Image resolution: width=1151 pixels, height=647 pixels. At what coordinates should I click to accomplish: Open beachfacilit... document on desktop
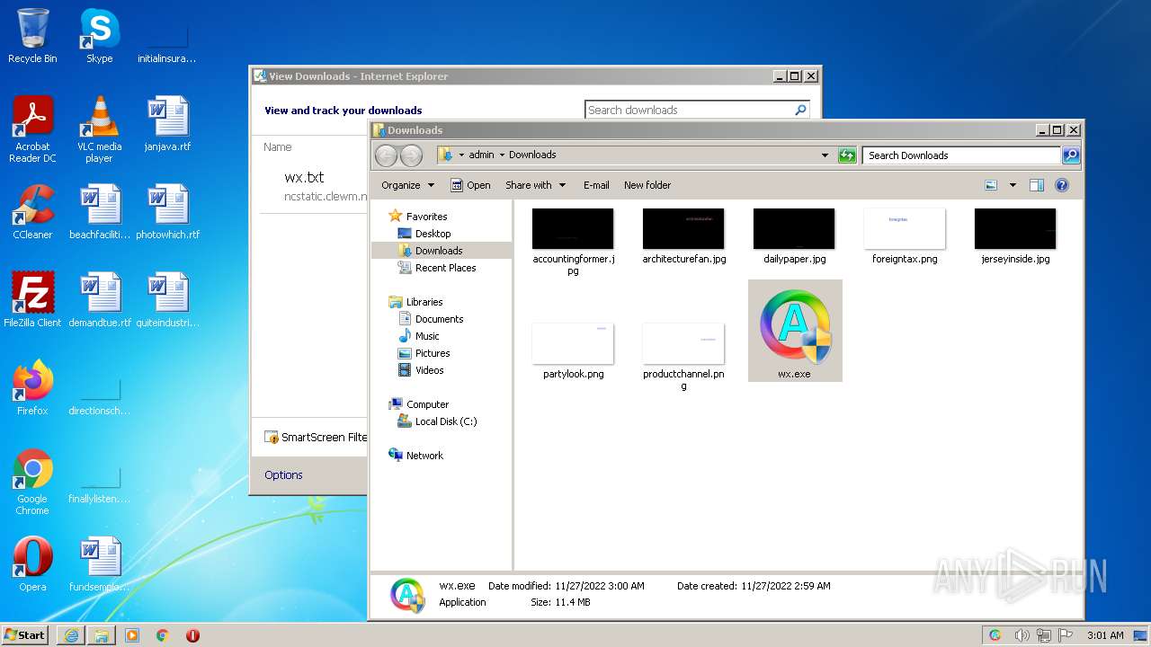point(99,212)
